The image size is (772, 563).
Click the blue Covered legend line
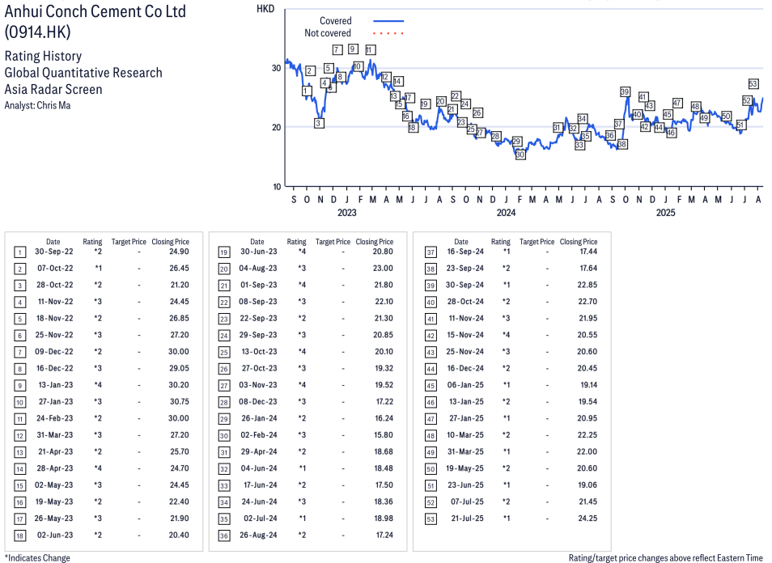(x=388, y=21)
